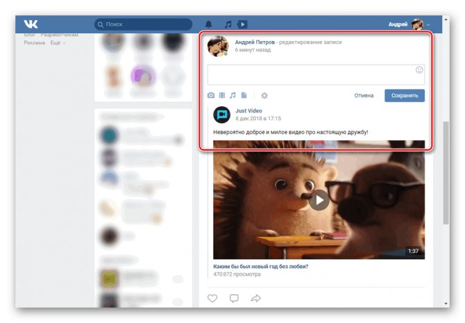The width and height of the screenshot is (465, 323).
Task: Expand the Андрей profile menu arrow
Action: [x=428, y=24]
